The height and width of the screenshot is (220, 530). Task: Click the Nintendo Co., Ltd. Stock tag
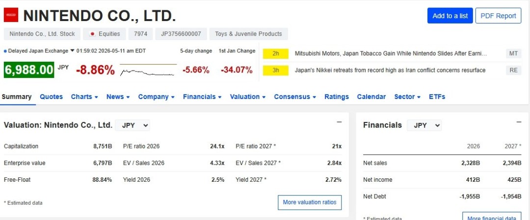42,34
